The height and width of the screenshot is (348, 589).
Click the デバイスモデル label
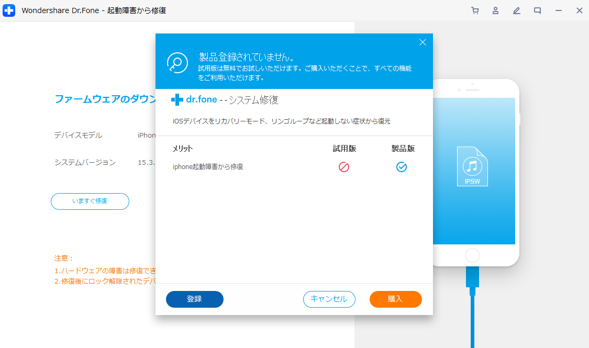tap(78, 135)
